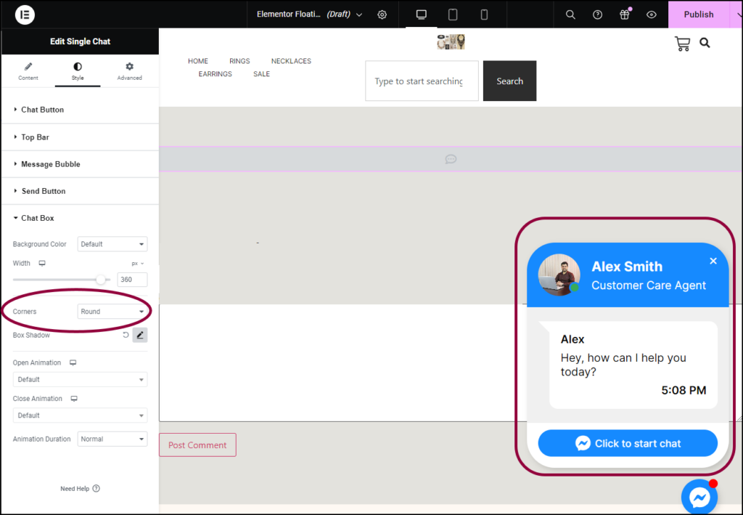The image size is (743, 515).
Task: Click the Publish button
Action: click(x=698, y=15)
